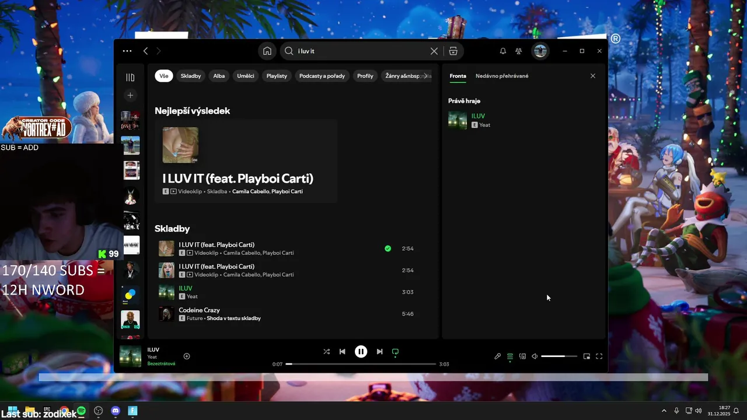Open Yeat artist link in songs list
The height and width of the screenshot is (420, 747).
point(192,296)
